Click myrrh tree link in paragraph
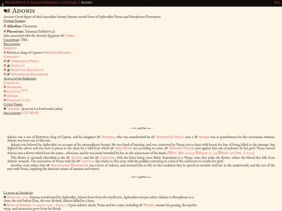Screen dimensions: 282x211 [x=204, y=137]
